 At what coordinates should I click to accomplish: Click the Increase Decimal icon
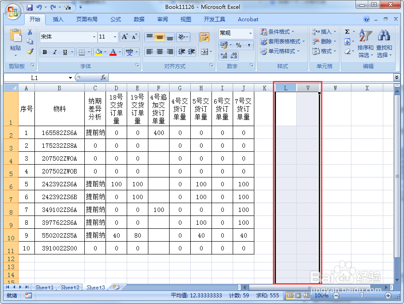pyautogui.click(x=224, y=55)
